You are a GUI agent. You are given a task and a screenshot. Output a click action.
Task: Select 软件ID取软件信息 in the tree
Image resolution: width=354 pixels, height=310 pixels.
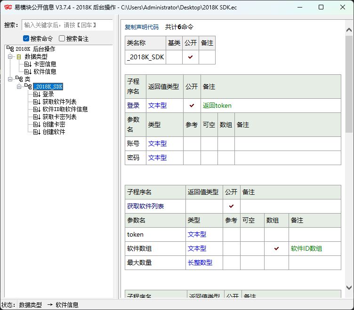(x=65, y=109)
